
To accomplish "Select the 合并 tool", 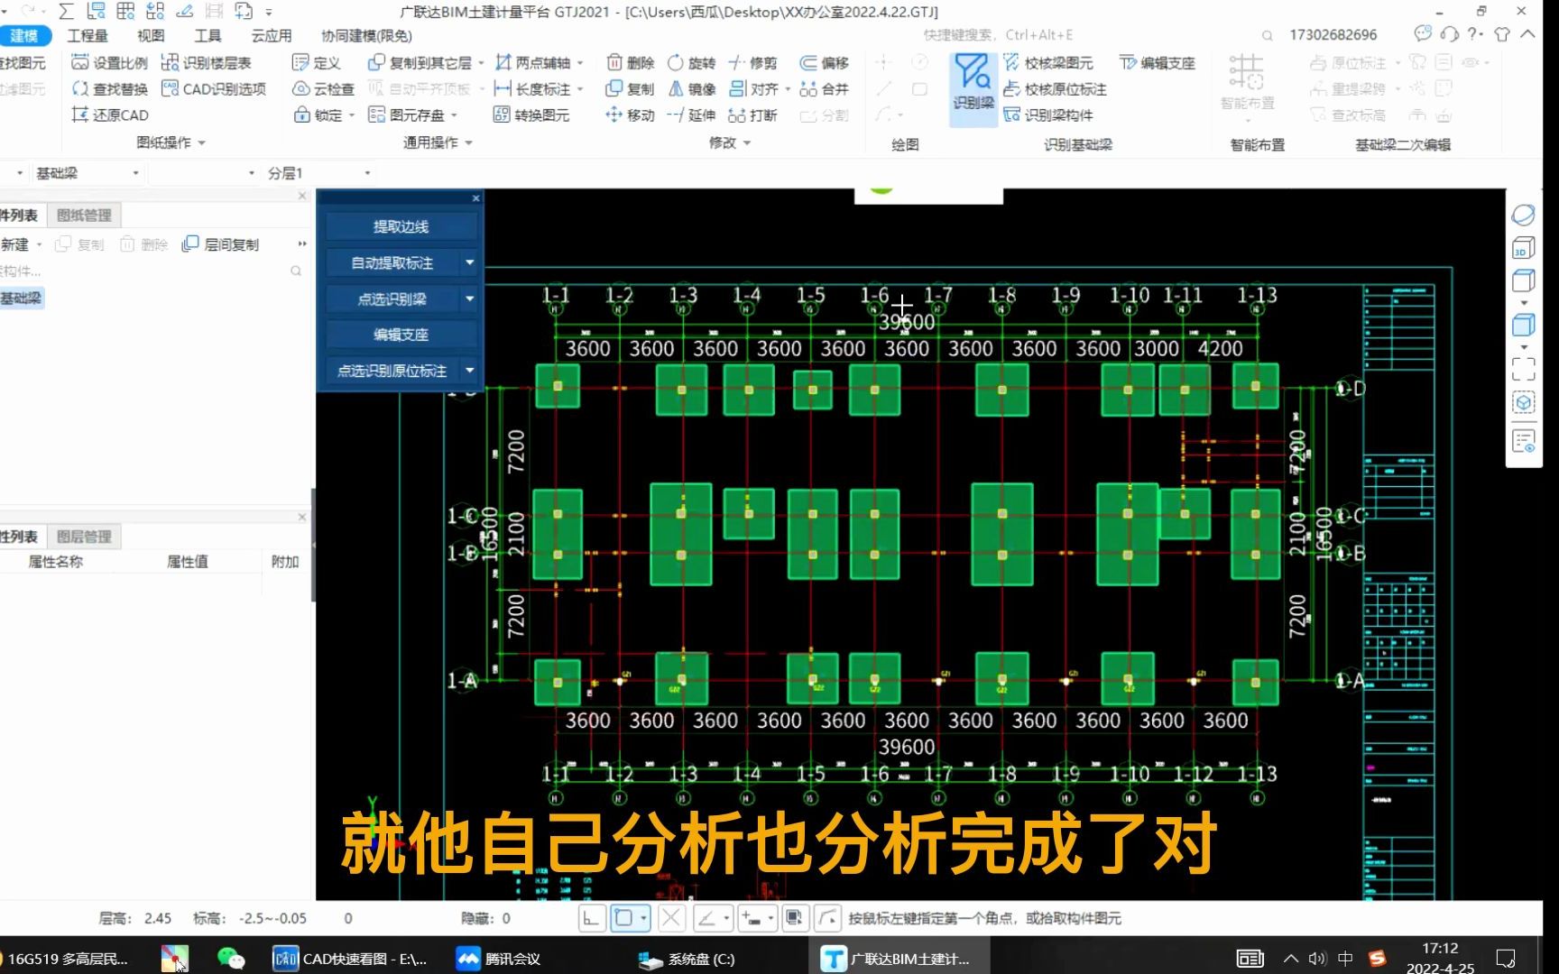I will [825, 88].
